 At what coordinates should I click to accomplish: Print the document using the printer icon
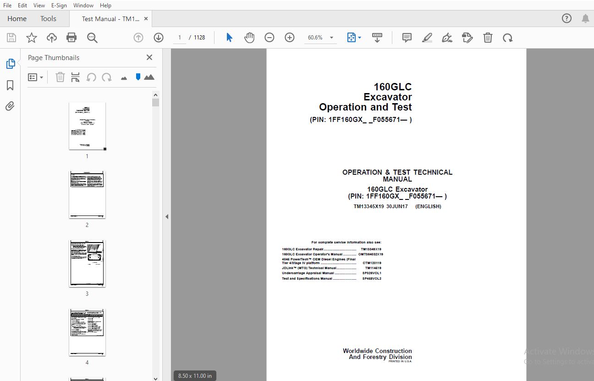(x=71, y=38)
